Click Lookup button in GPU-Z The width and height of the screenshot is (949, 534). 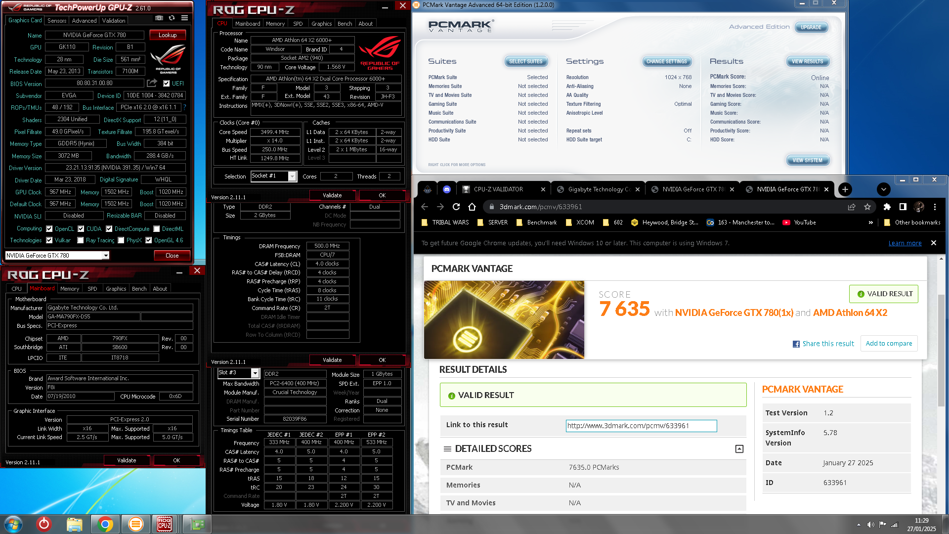click(x=168, y=35)
